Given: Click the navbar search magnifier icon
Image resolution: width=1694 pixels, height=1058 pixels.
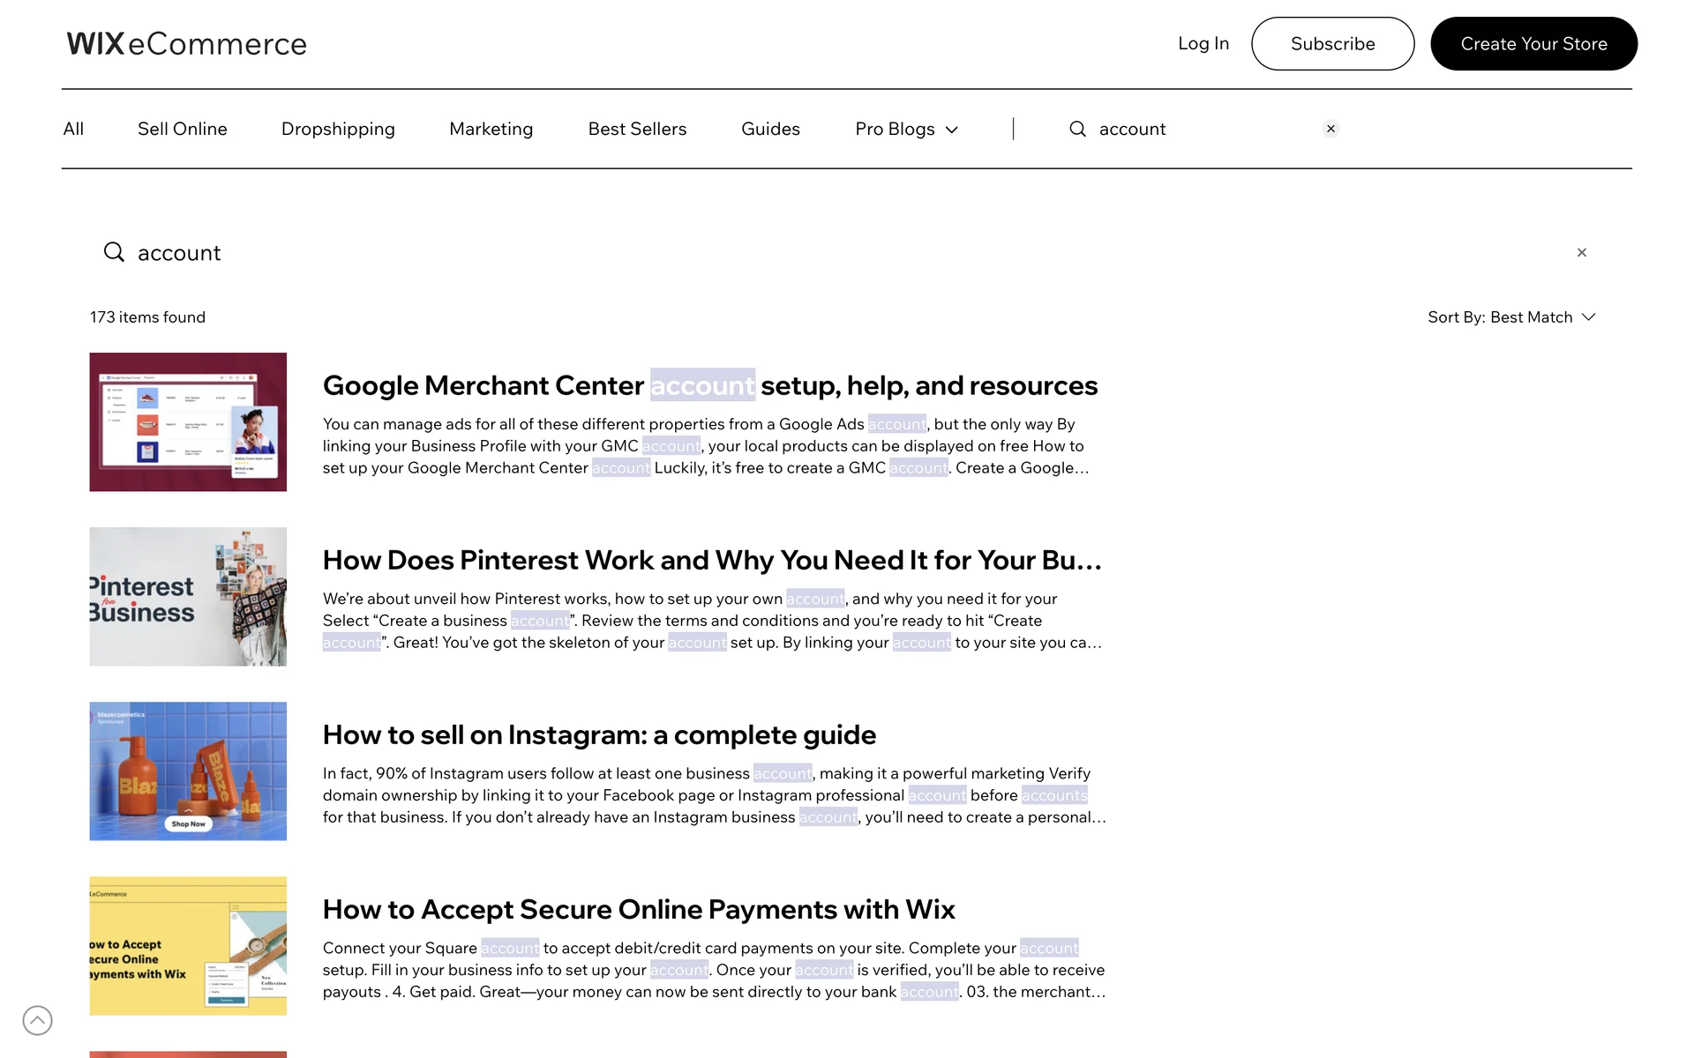Looking at the screenshot, I should click(1077, 129).
